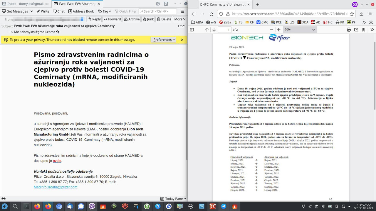Open Chat in Thunderbird toolbar
The width and height of the screenshot is (376, 211).
[x=59, y=11]
